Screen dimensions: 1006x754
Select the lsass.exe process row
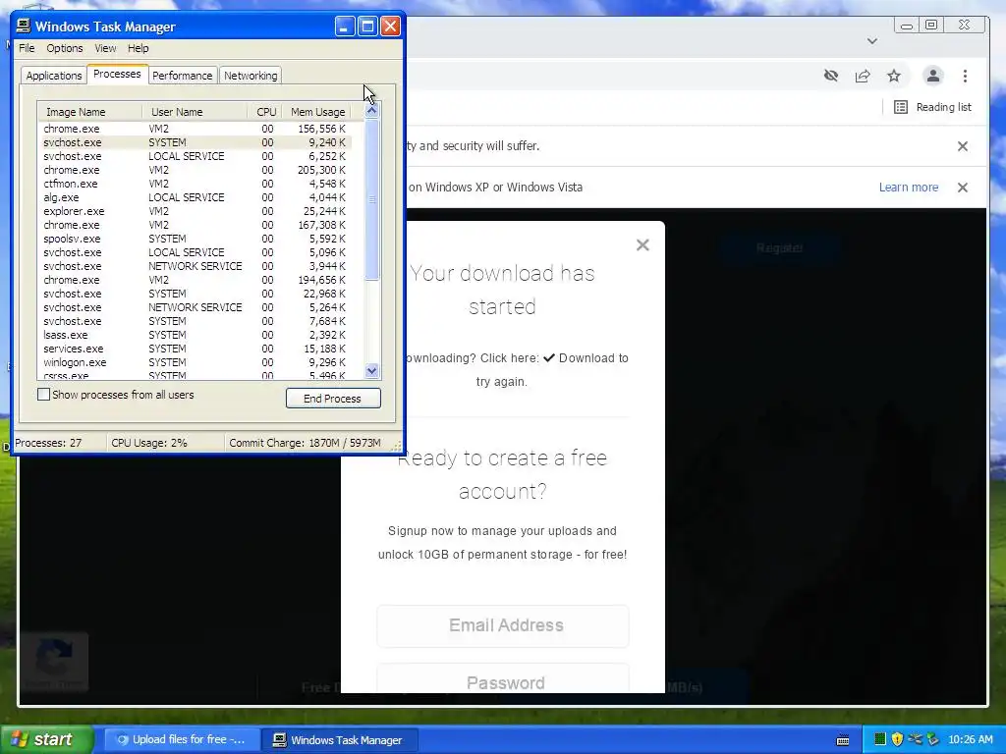(196, 335)
